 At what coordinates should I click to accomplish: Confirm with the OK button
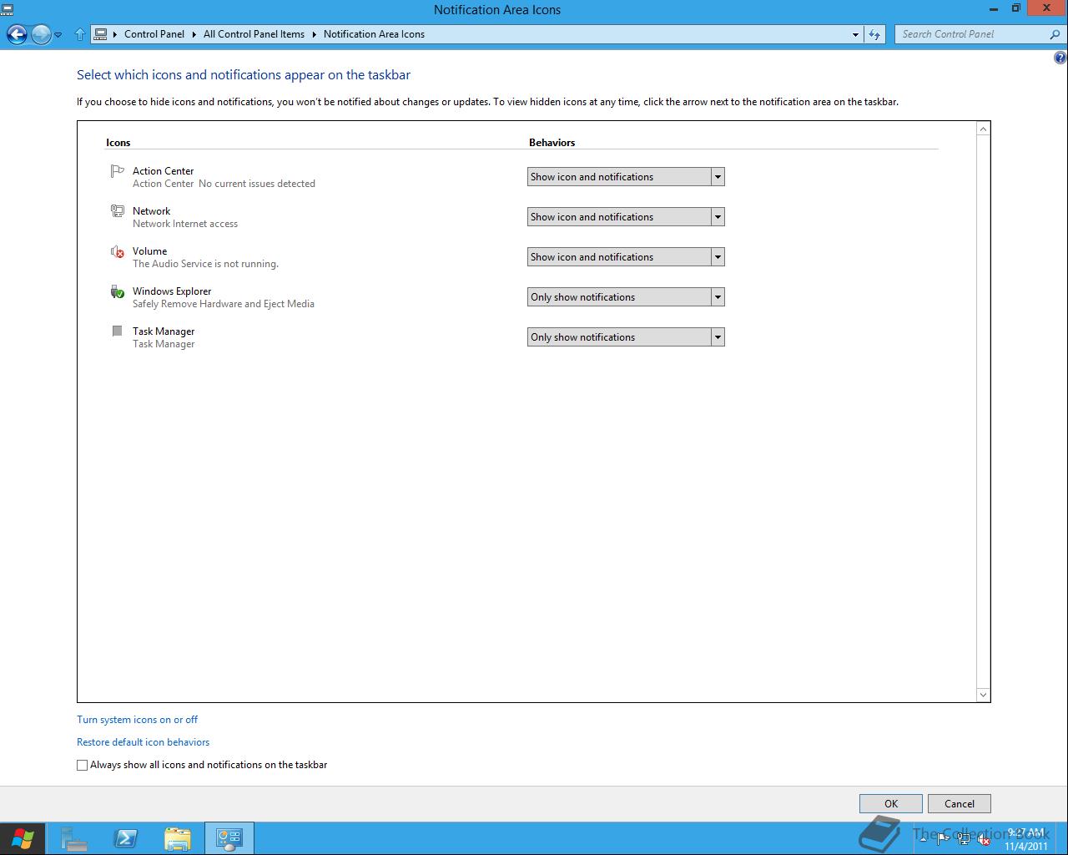coord(891,804)
